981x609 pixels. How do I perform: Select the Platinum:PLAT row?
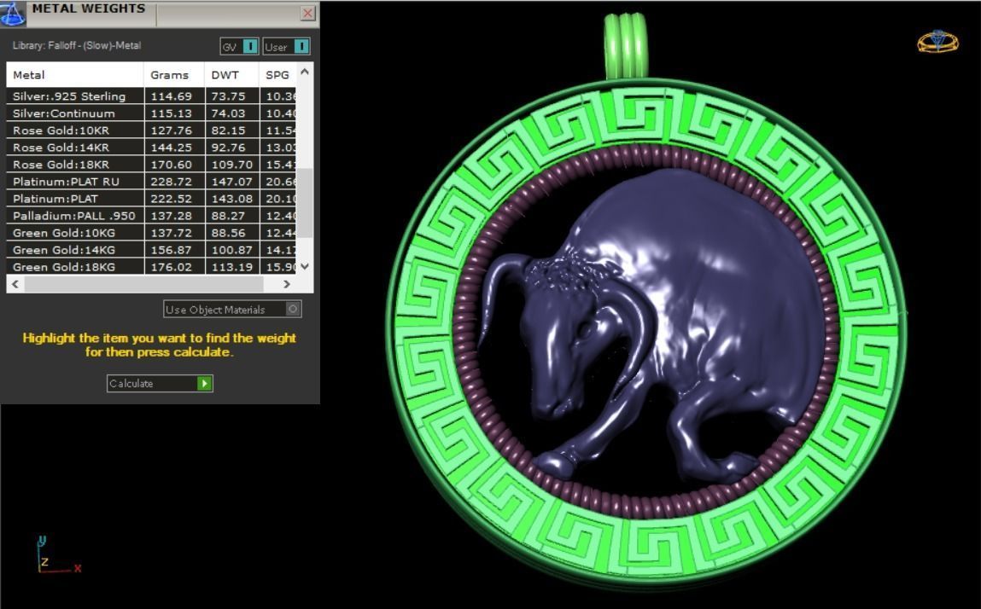[151, 198]
